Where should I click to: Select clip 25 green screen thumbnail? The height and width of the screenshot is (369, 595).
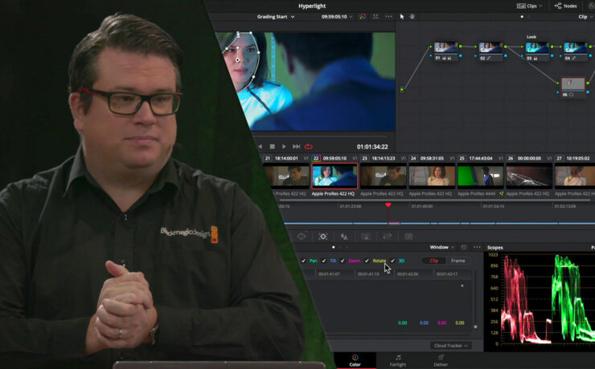(480, 176)
